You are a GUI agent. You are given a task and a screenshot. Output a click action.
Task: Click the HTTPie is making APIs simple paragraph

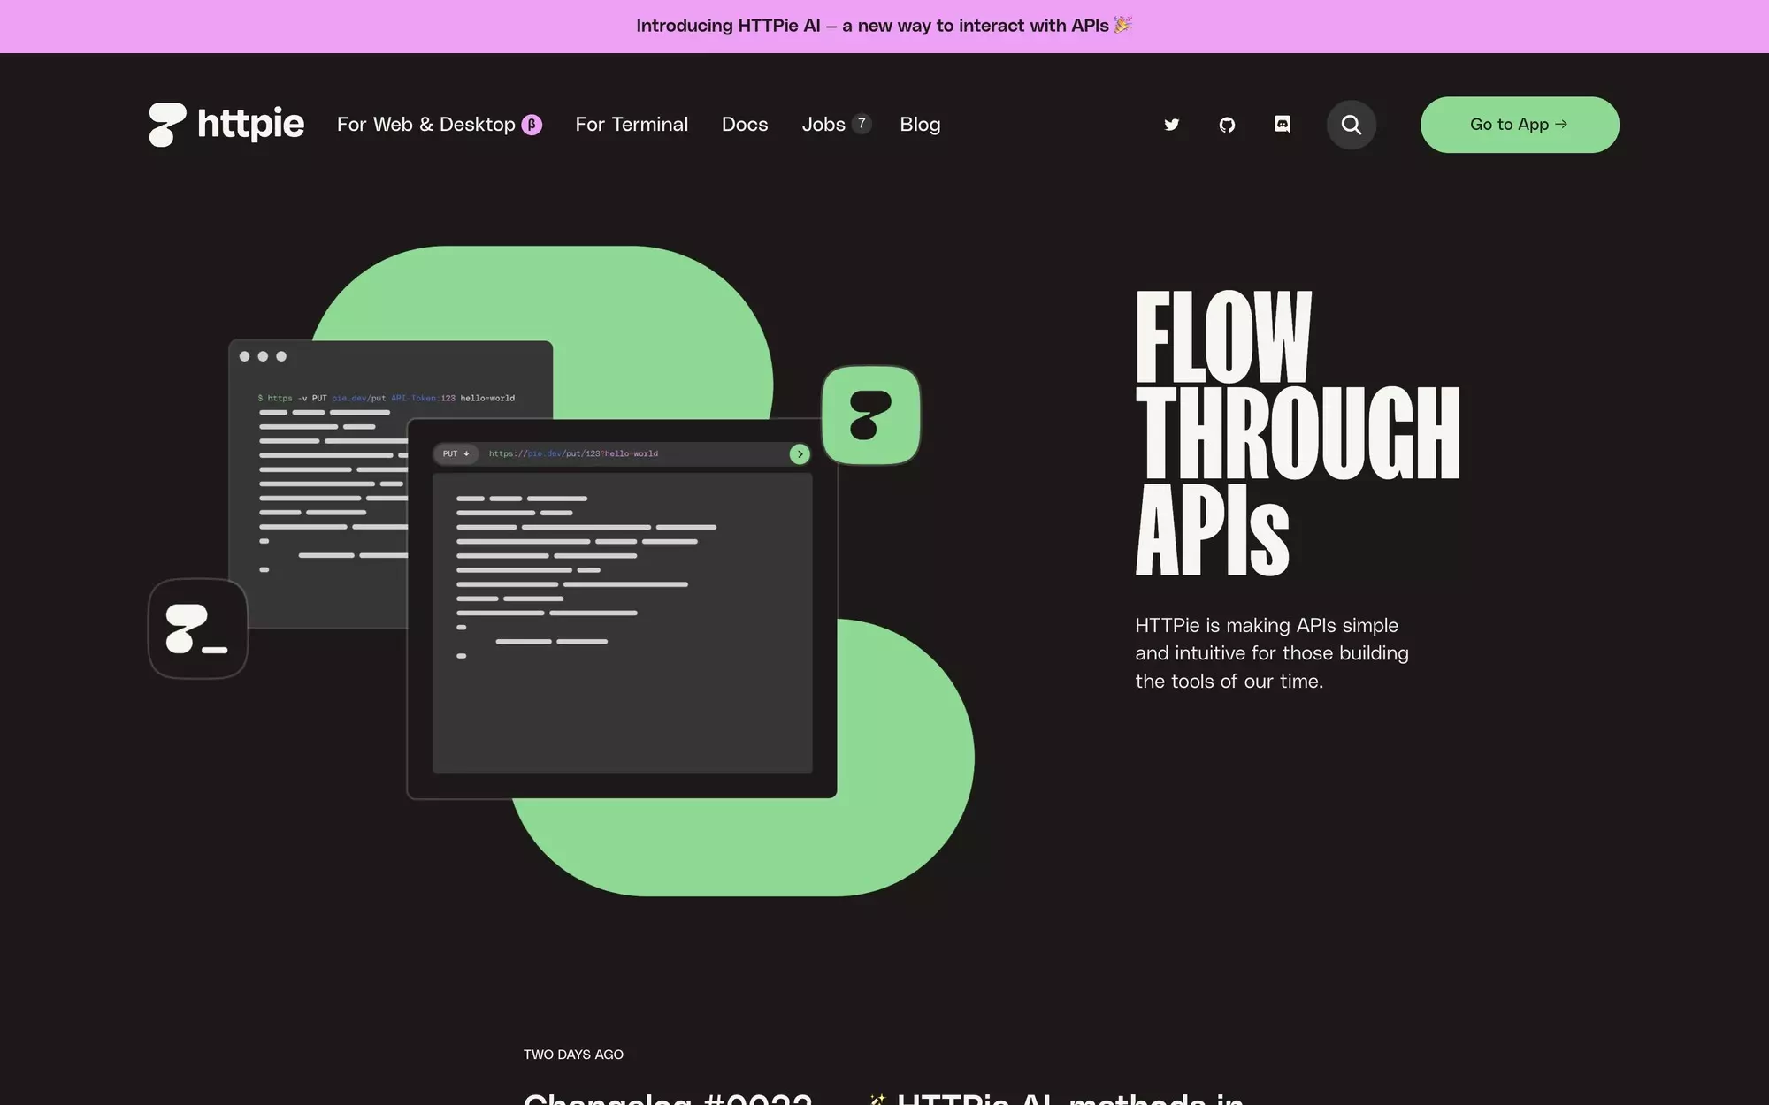pyautogui.click(x=1272, y=653)
